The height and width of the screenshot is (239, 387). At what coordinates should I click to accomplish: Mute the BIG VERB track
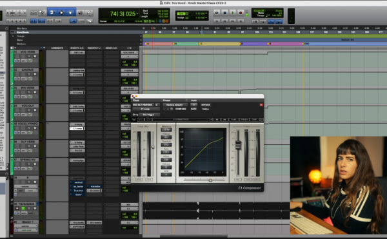(x=35, y=92)
